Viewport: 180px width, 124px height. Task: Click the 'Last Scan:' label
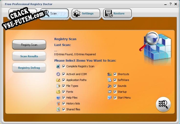63,45
